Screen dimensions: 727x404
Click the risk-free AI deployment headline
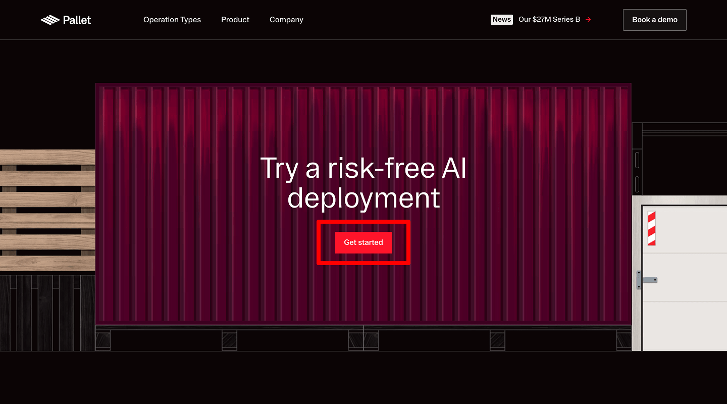point(363,182)
